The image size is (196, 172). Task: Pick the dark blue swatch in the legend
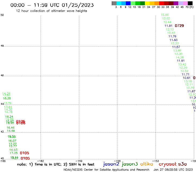(x=128, y=3)
